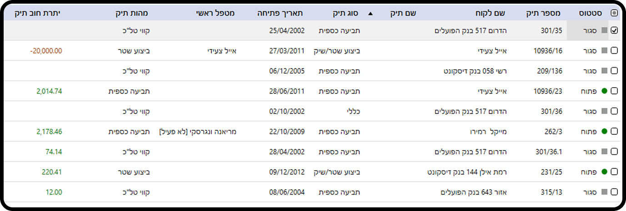Screen dimensions: 626x211
Task: Click the סטטוס column header
Action: click(591, 14)
